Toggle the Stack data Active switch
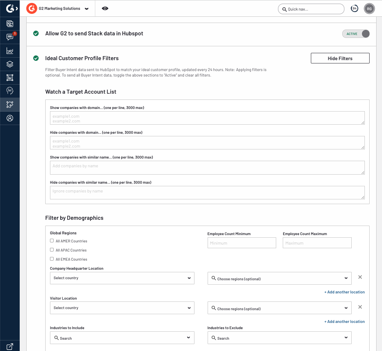This screenshot has width=382, height=351. (356, 34)
